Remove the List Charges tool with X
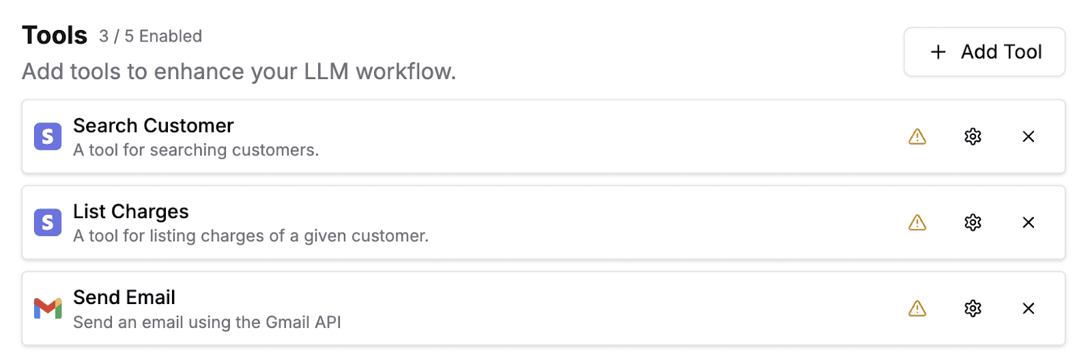This screenshot has height=362, width=1092. [1029, 222]
